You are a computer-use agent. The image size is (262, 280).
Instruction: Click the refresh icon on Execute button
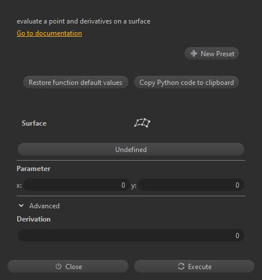click(x=181, y=266)
